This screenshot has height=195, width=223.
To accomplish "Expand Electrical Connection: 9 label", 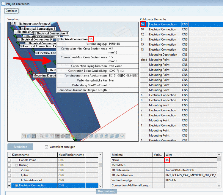I will point(19,39).
